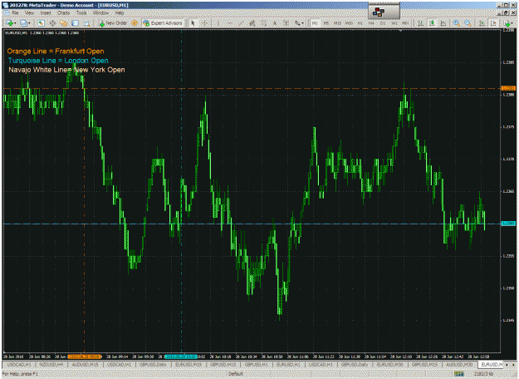Viewport: 519px width, 379px height.
Task: Click the orange price label on price axis
Action: (508, 88)
